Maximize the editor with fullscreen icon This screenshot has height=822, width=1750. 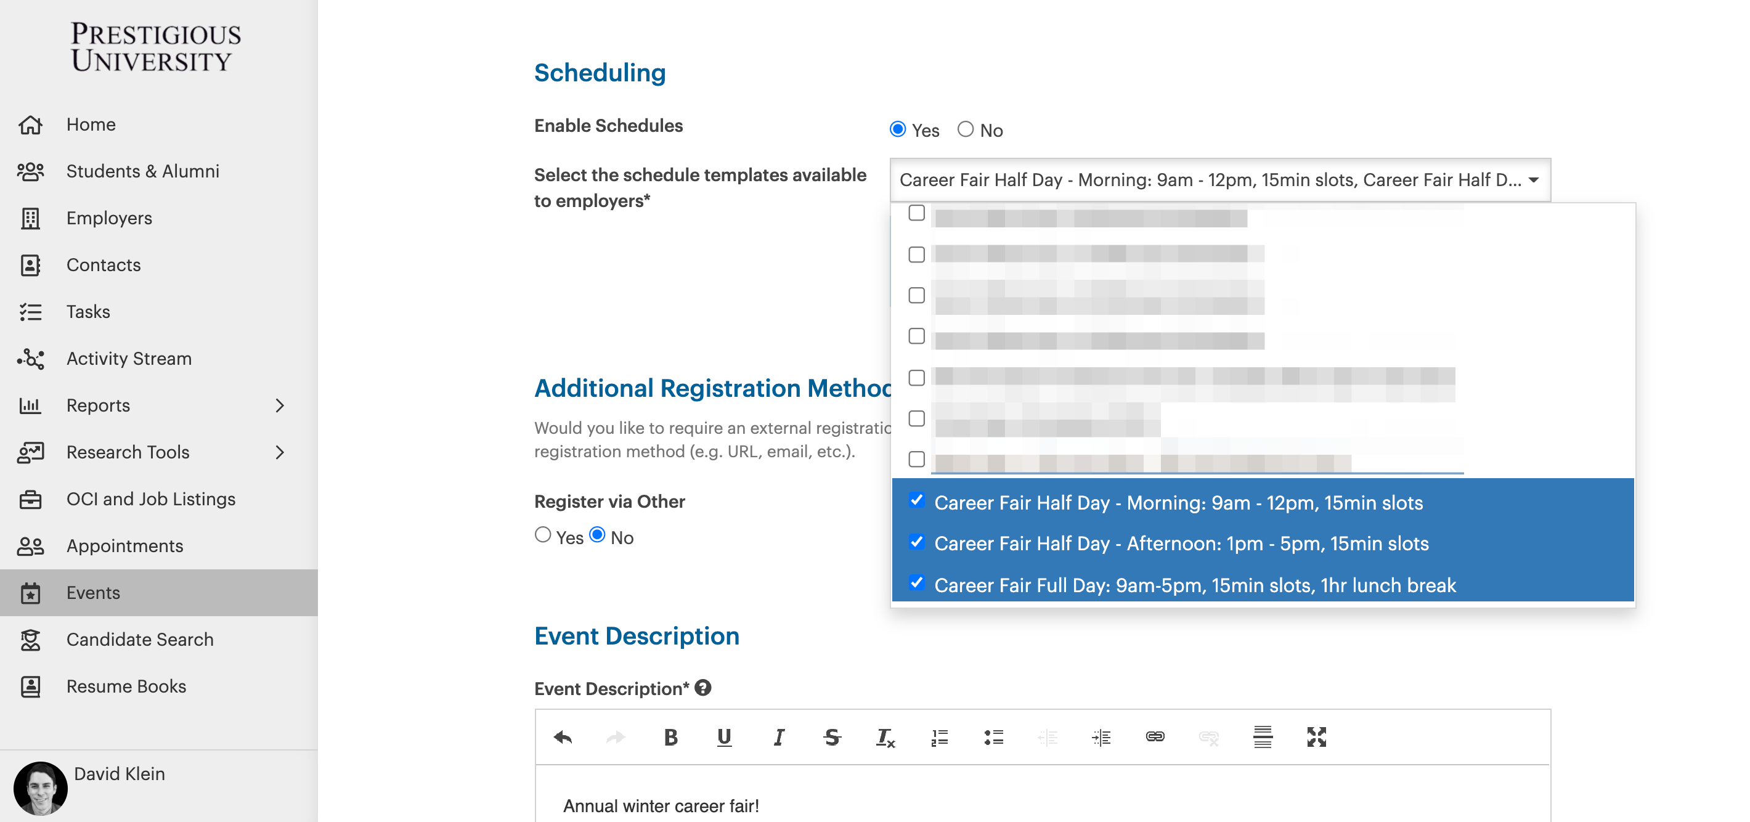click(1316, 737)
